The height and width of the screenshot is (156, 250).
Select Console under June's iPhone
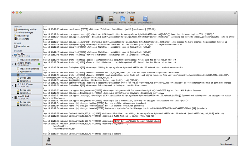[24, 75]
